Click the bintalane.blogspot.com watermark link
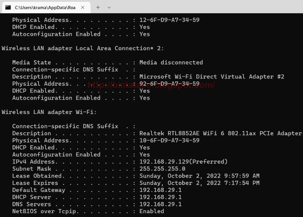Image resolution: width=303 pixels, height=217 pixels. tap(151, 85)
